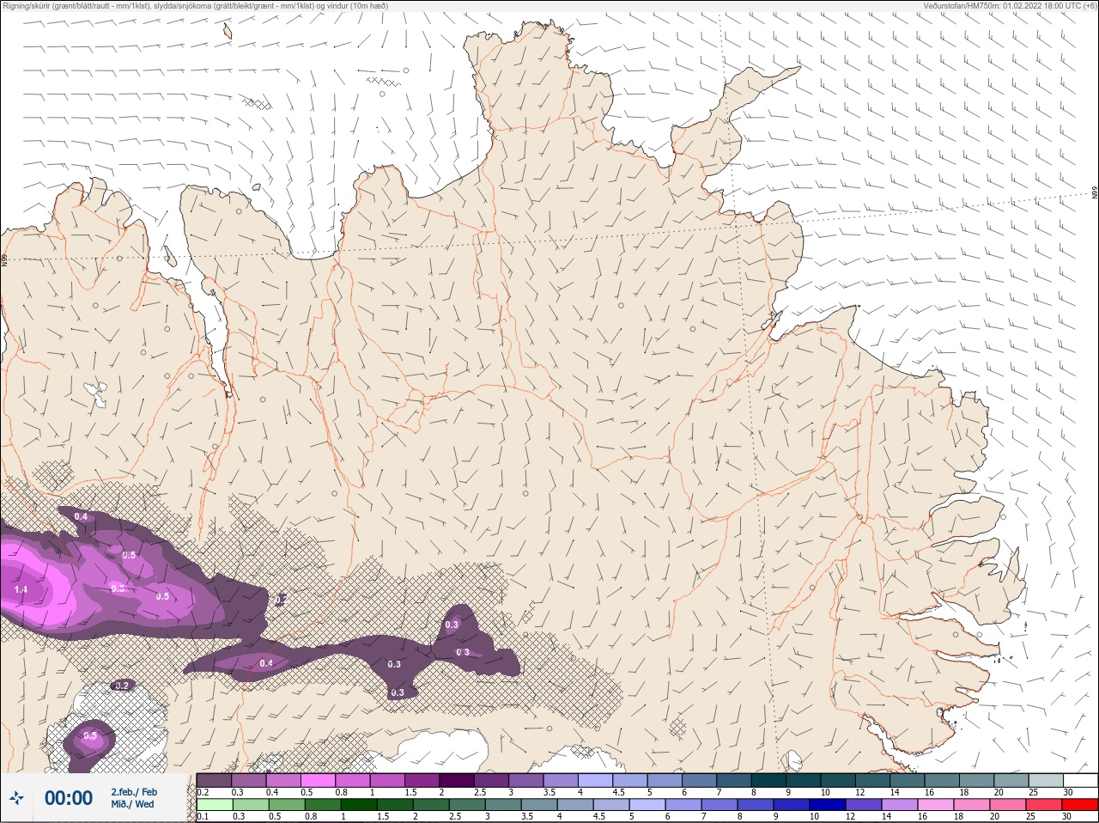1099x823 pixels.
Task: Click the weekday label 'Mið./ Wed'
Action: 132,804
